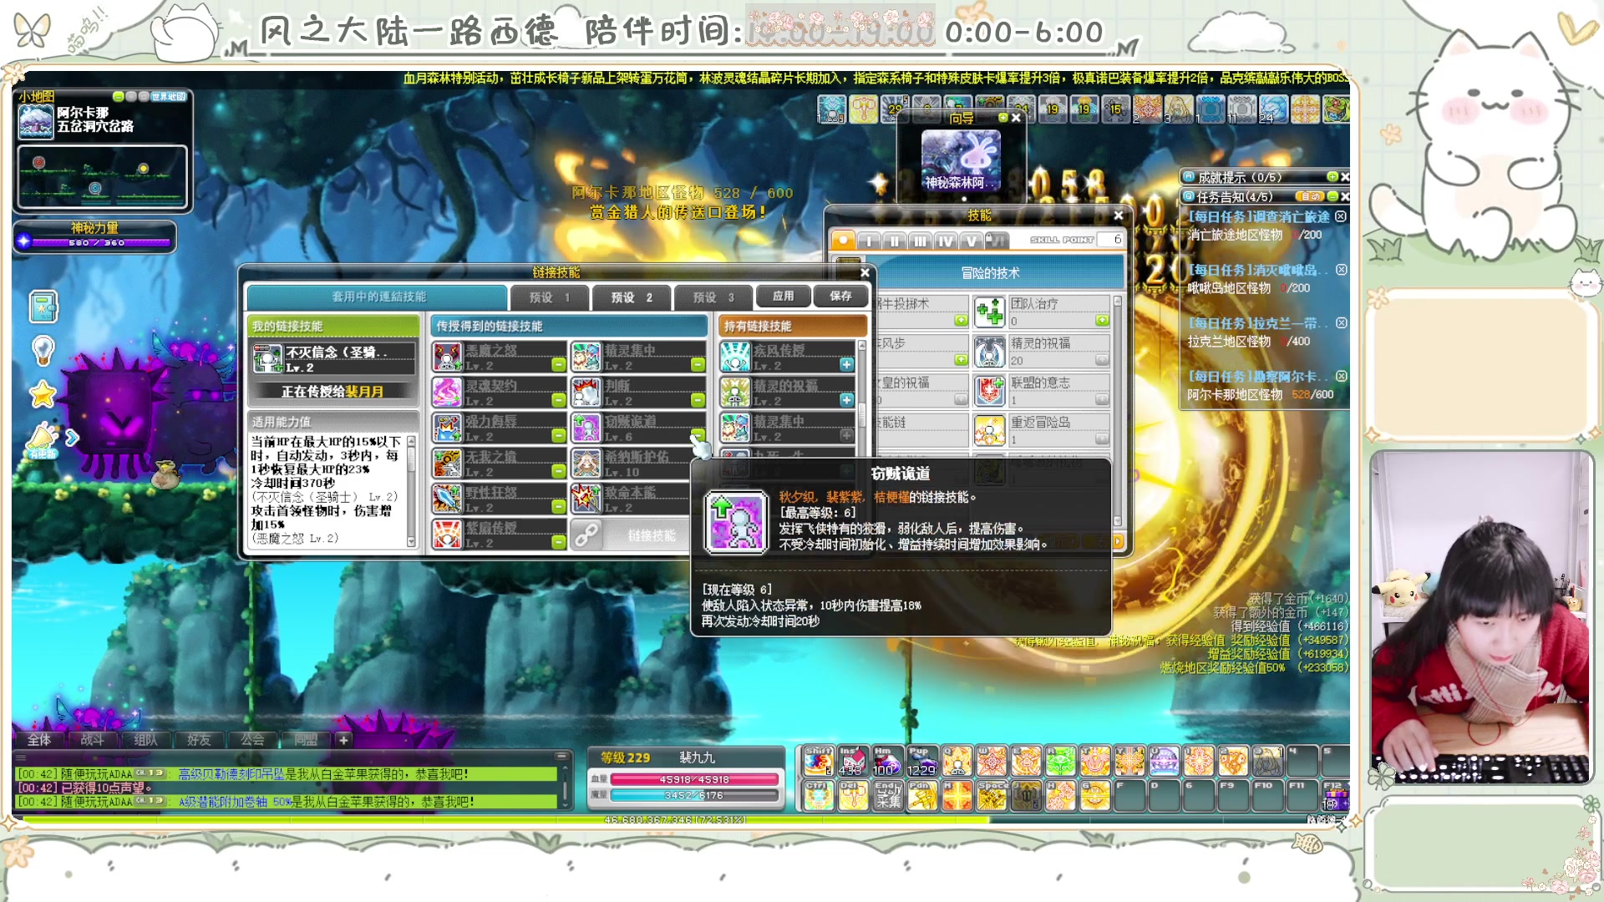Click the 神秘力量 560/360 gauge

[x=95, y=242]
